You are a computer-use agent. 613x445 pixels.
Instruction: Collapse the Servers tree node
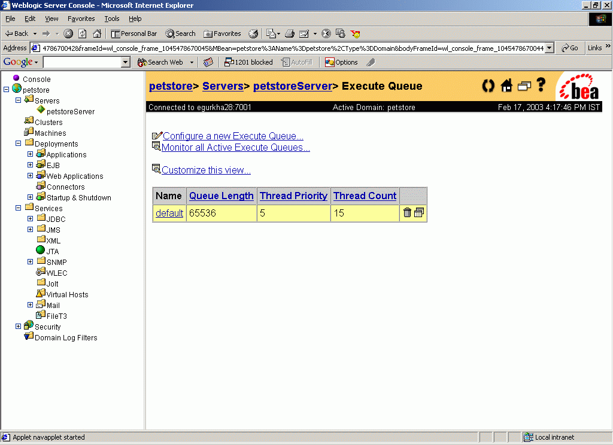pyautogui.click(x=18, y=100)
